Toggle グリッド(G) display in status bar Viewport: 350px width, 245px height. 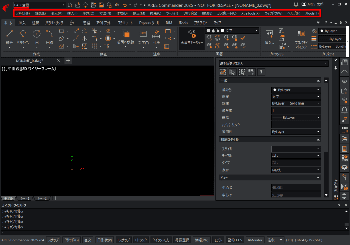coord(72,240)
